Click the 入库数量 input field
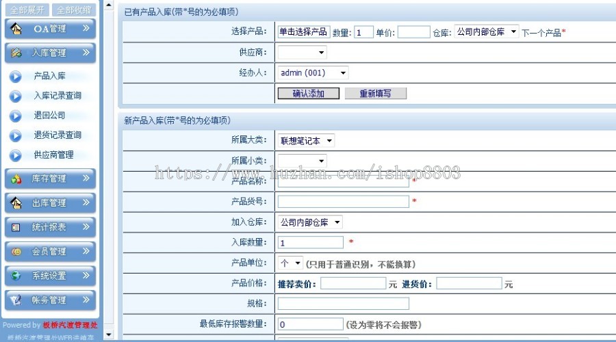 tap(310, 242)
